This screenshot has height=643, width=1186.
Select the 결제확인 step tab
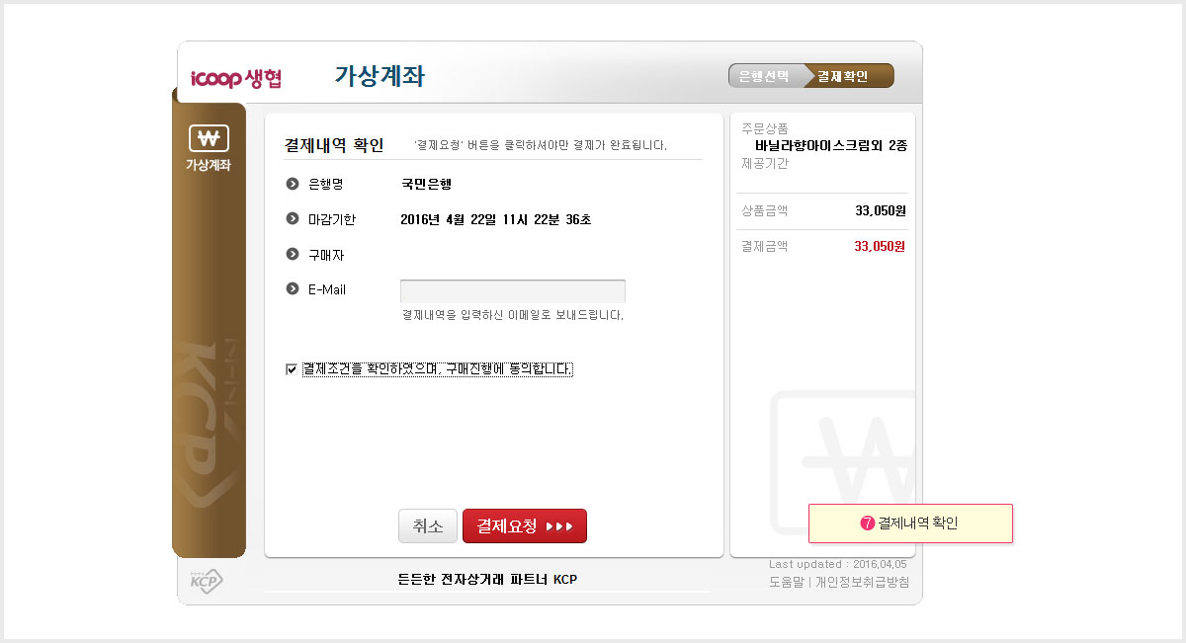click(x=842, y=76)
